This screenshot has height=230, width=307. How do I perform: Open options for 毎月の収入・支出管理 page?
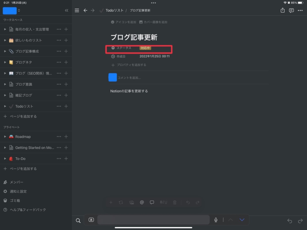click(x=59, y=29)
